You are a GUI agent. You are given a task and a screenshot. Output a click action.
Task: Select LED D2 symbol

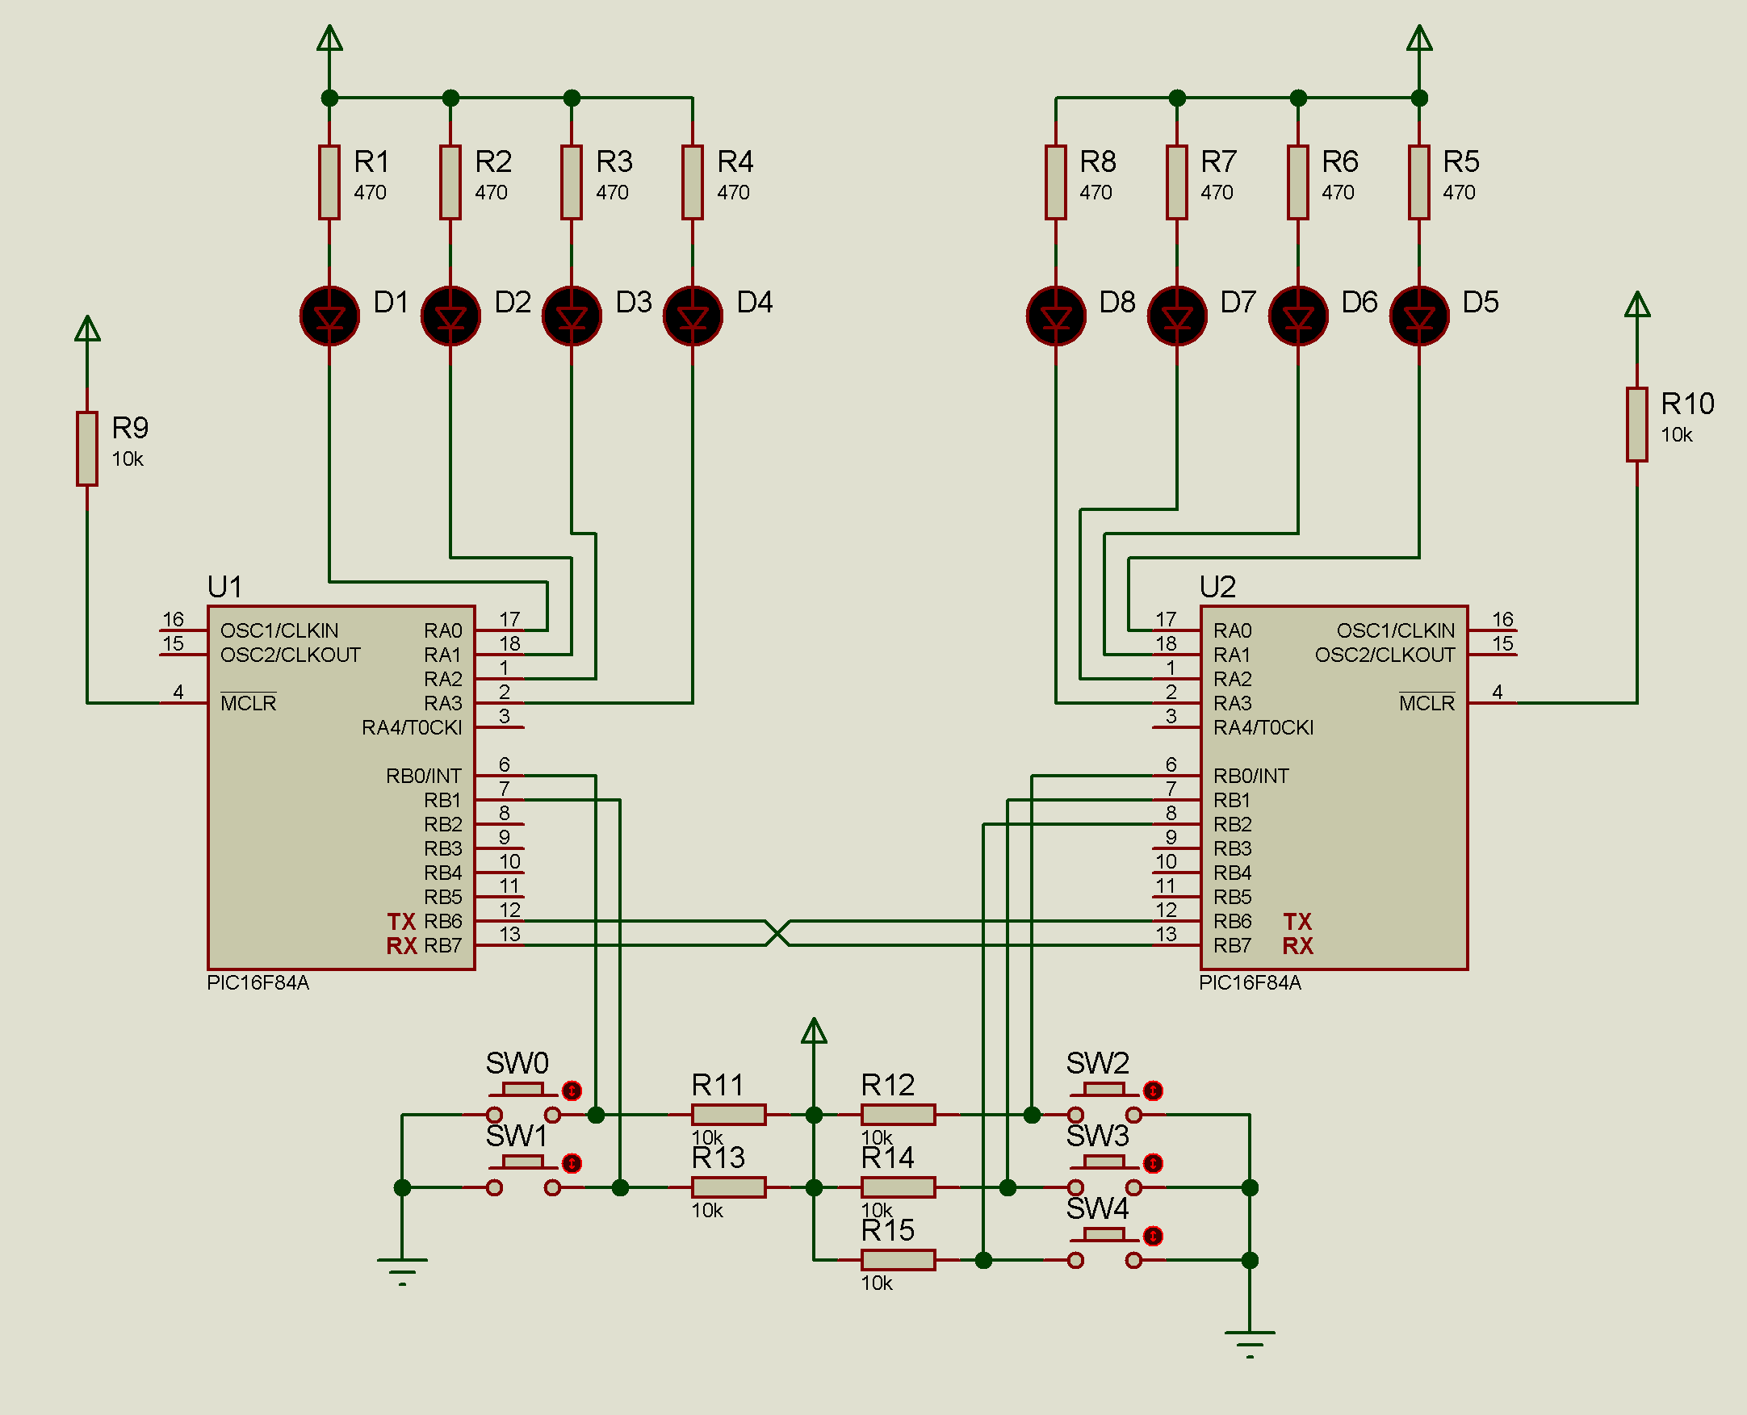[x=450, y=316]
